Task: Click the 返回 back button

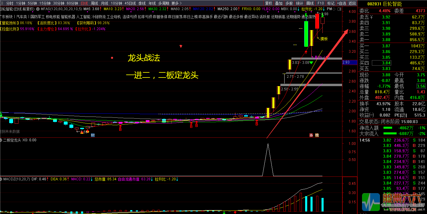Action: [352, 3]
